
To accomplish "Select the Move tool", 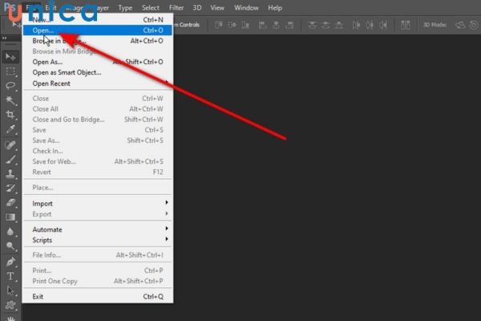I will pyautogui.click(x=10, y=57).
